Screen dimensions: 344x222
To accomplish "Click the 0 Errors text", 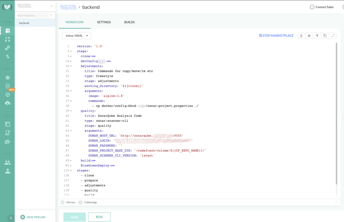I will pos(71,202).
